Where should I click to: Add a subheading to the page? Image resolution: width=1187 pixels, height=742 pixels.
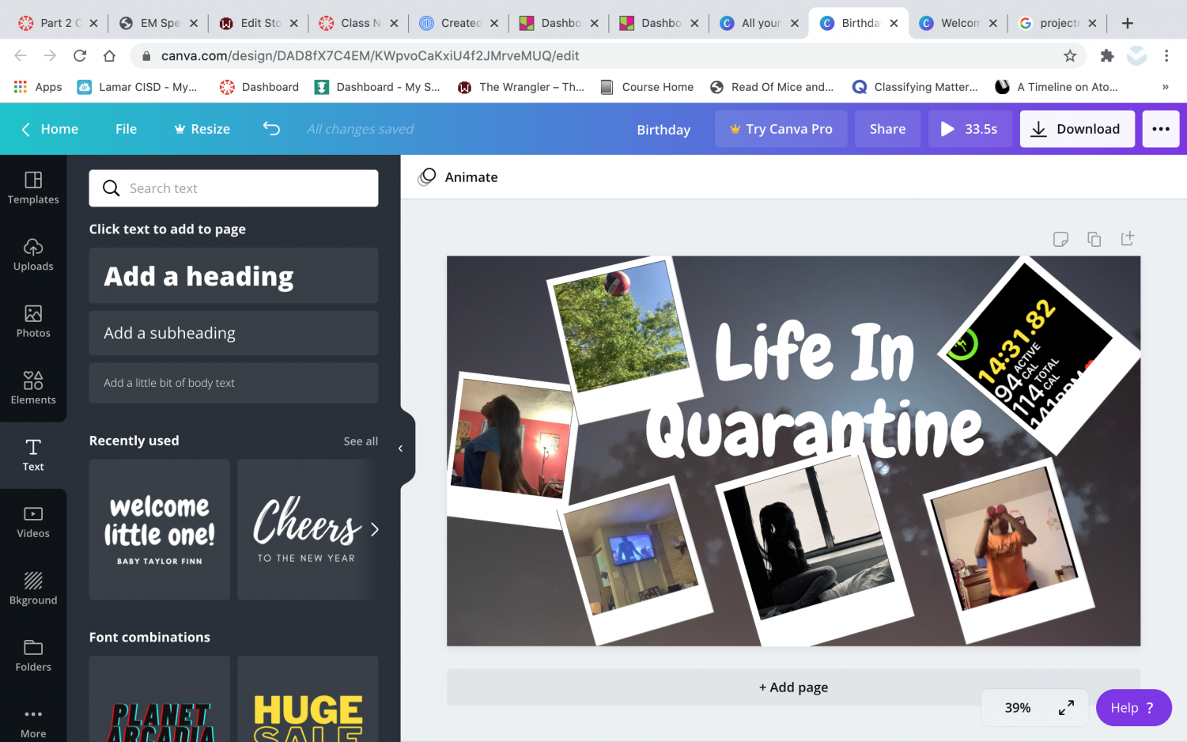[x=233, y=333]
